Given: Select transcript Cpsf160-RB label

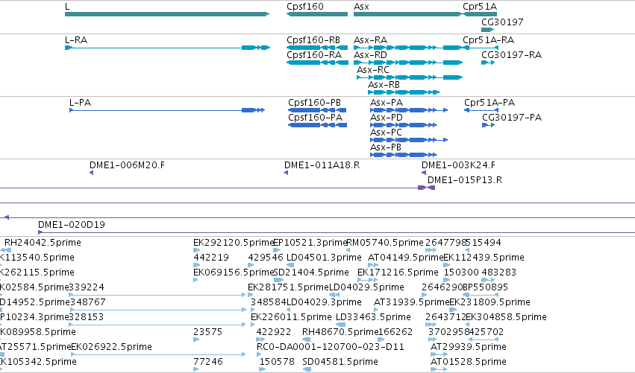Looking at the screenshot, I should [x=313, y=40].
